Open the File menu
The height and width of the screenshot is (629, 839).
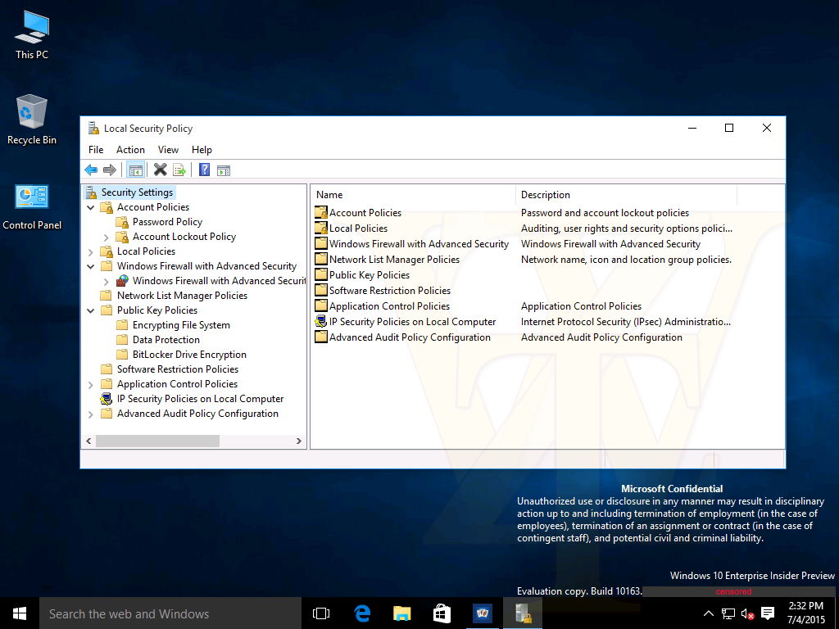[96, 150]
